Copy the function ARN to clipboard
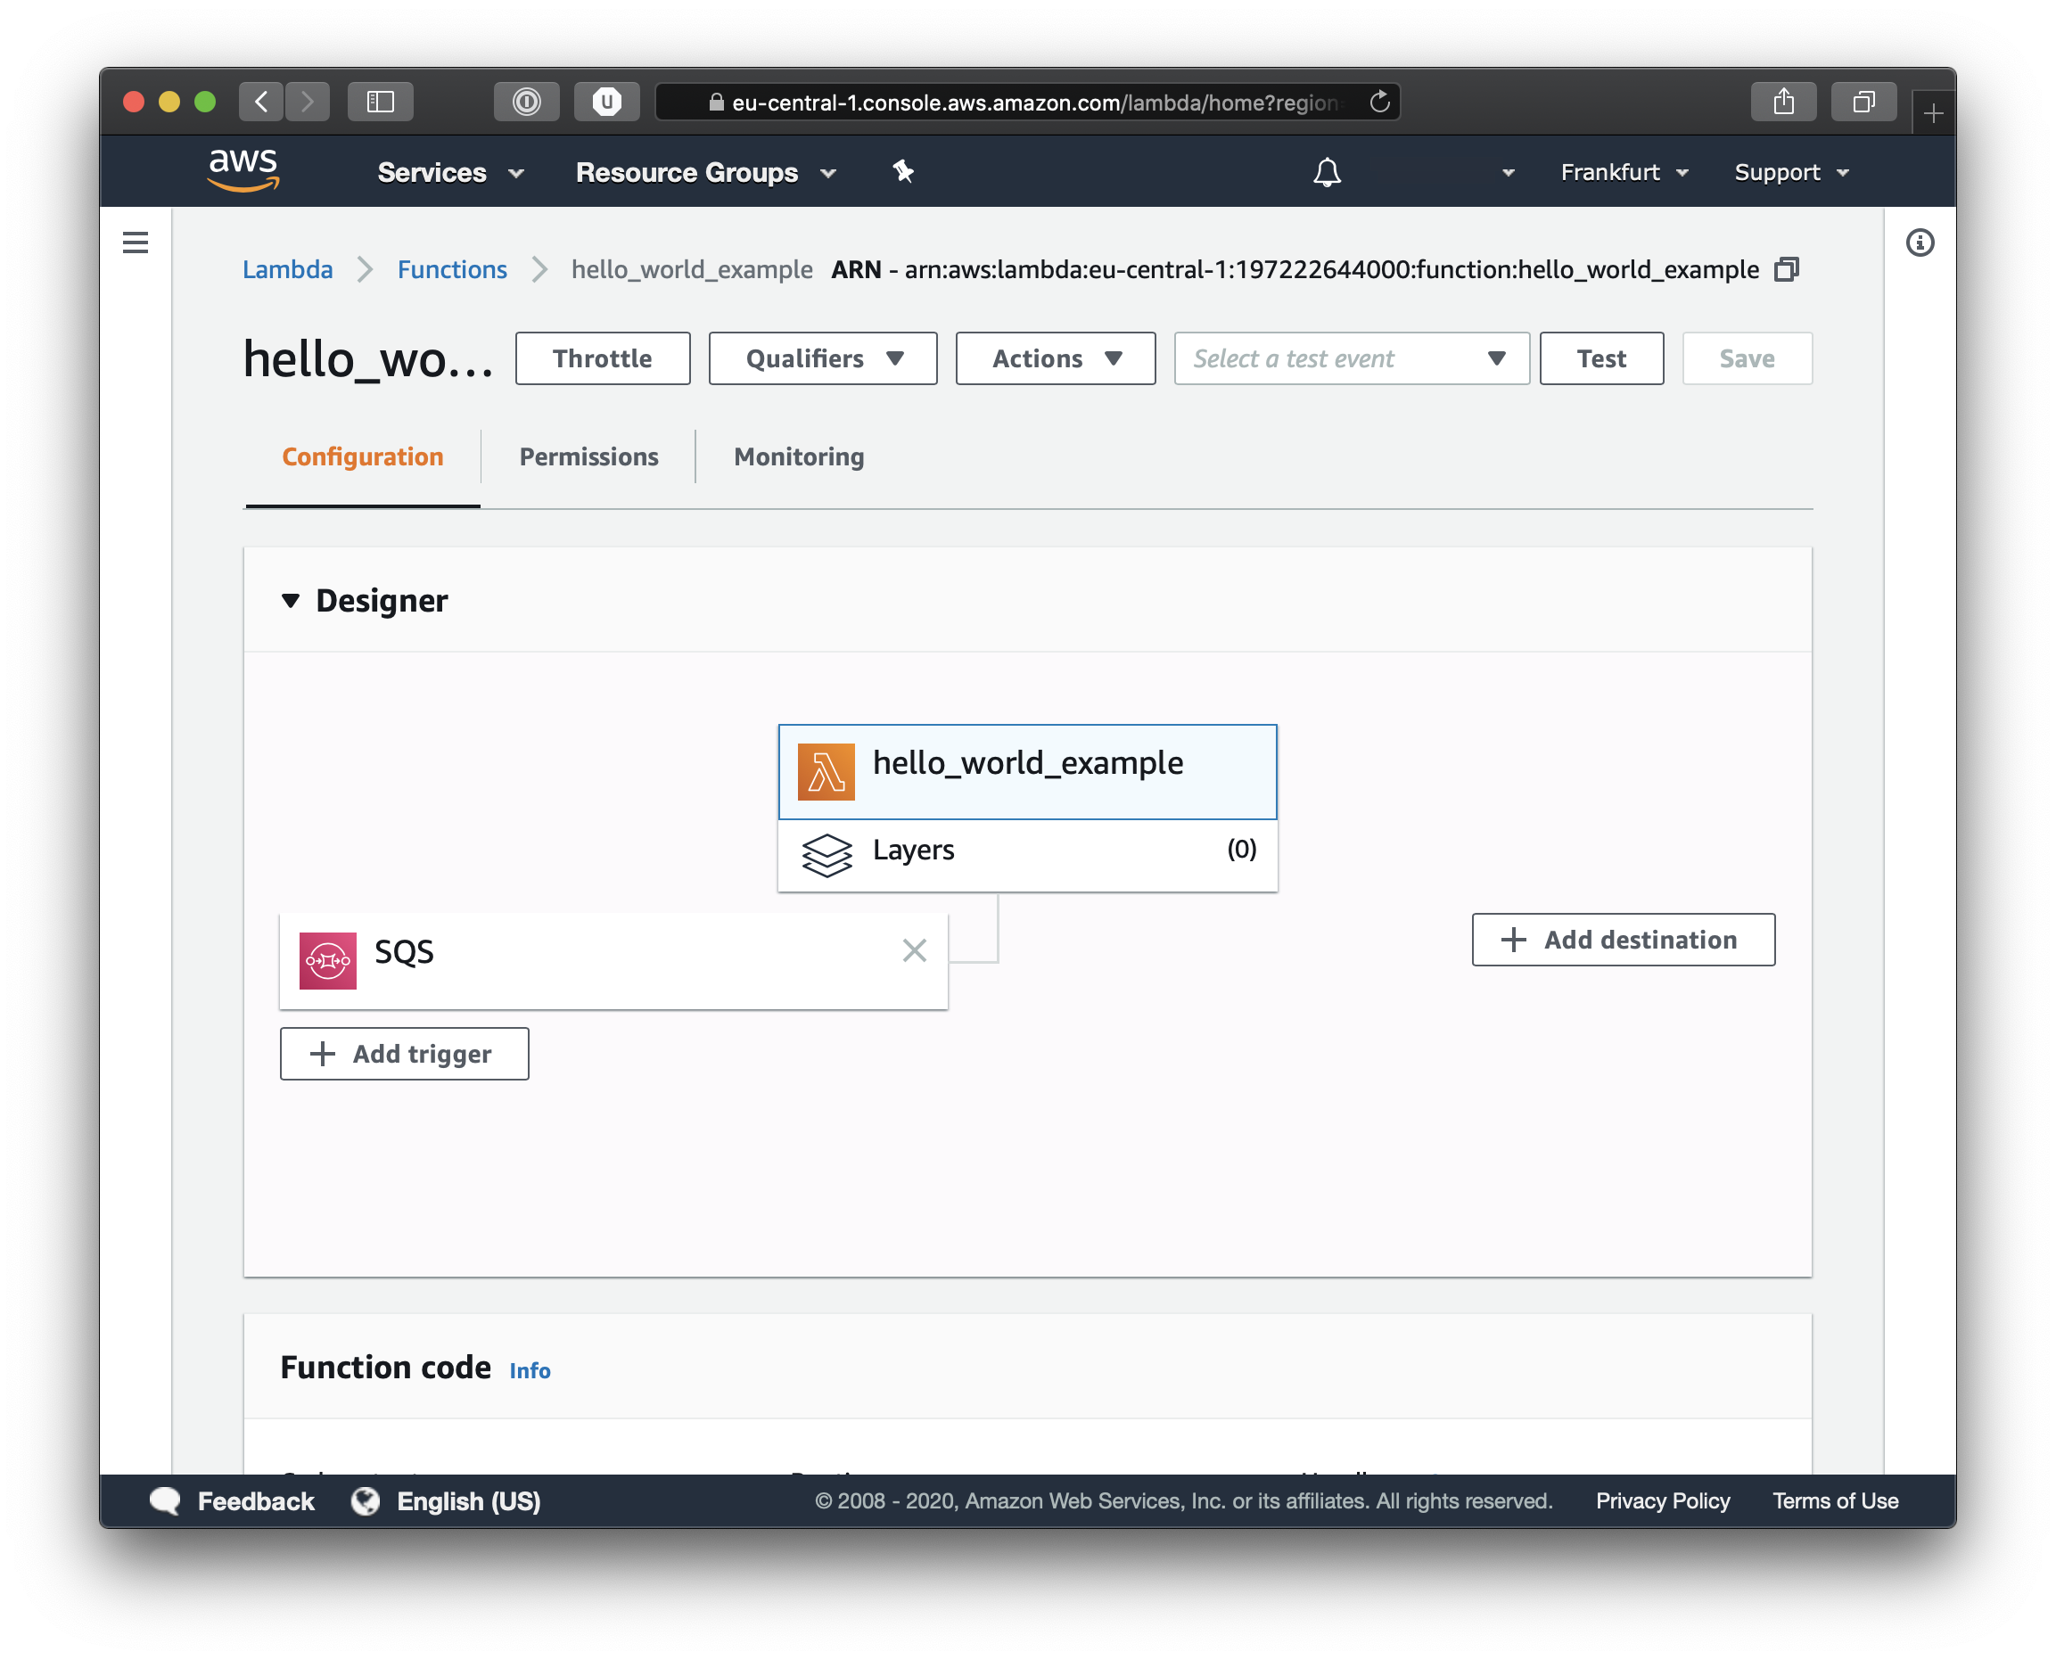 coord(1787,269)
